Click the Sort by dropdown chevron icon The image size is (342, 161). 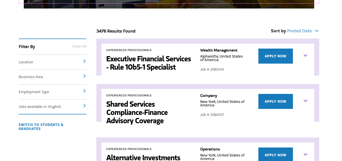316,31
